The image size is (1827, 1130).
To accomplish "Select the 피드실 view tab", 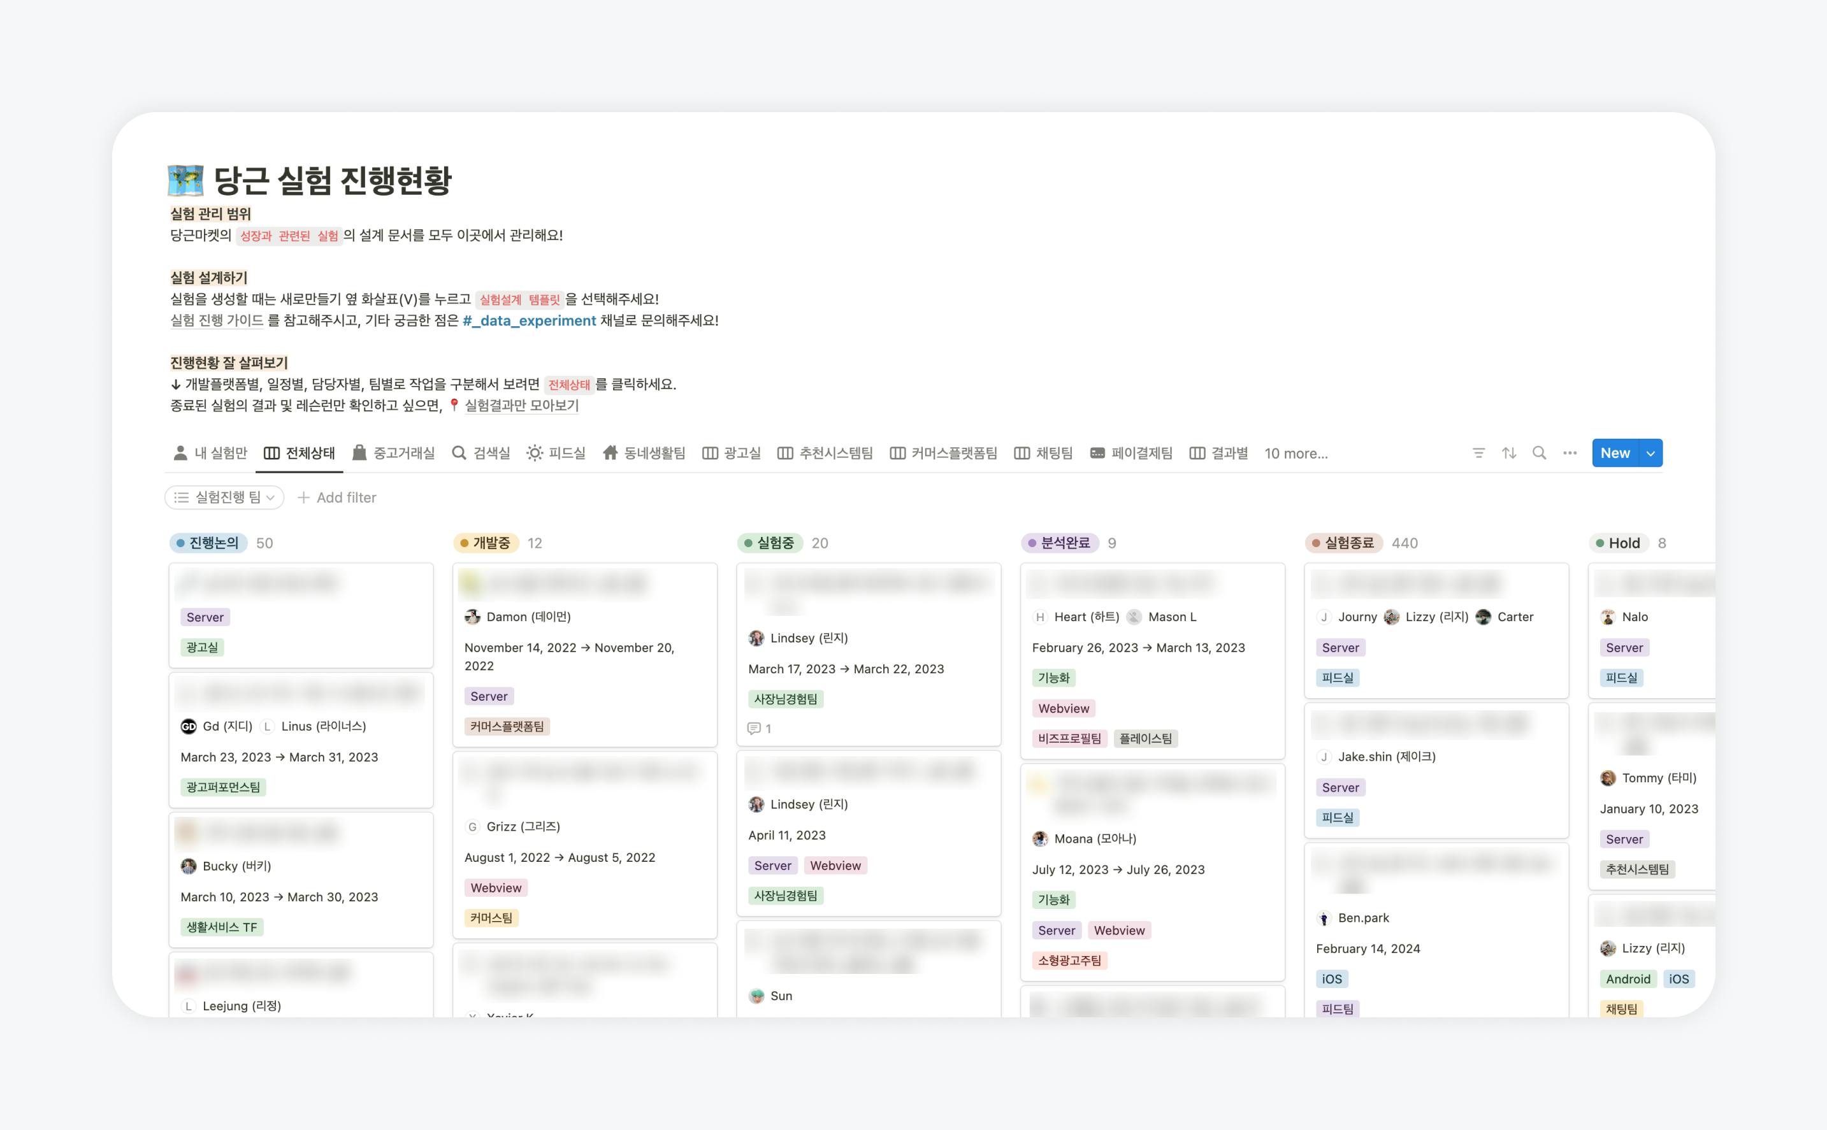I will point(556,453).
